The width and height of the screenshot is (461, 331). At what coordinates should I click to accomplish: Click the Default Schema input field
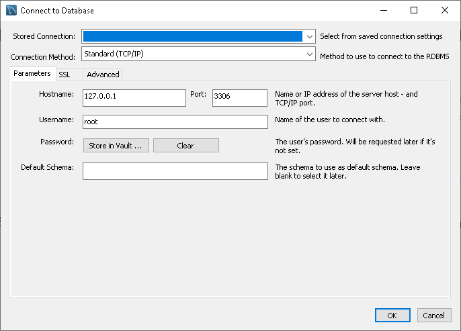(x=175, y=171)
